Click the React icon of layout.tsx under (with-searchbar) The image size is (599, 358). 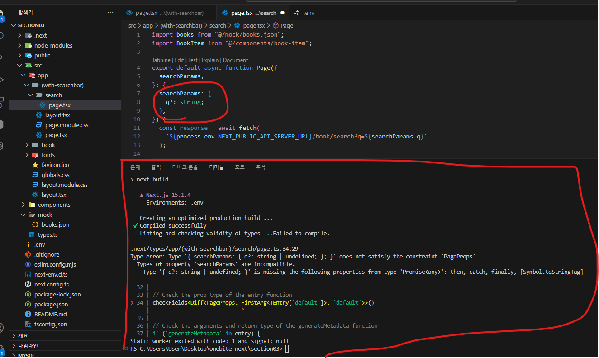pyautogui.click(x=39, y=115)
